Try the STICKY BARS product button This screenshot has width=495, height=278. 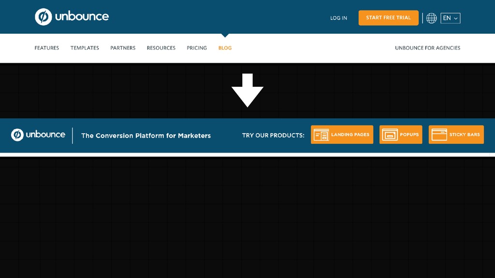pos(456,135)
